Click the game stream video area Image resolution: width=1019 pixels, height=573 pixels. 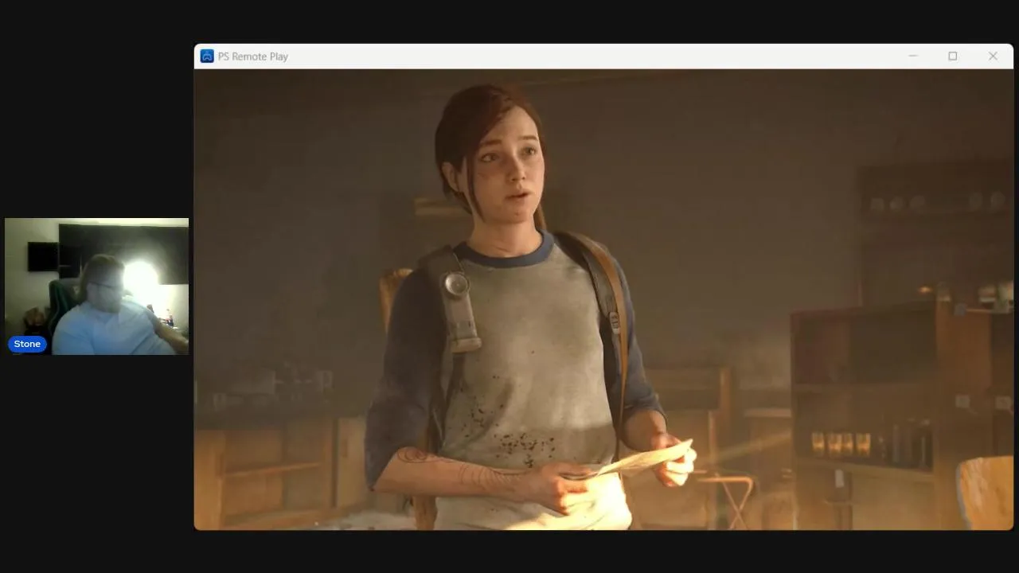[603, 299]
